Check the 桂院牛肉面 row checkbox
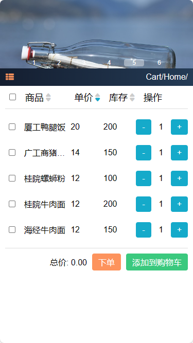The image size is (193, 343). tap(12, 204)
